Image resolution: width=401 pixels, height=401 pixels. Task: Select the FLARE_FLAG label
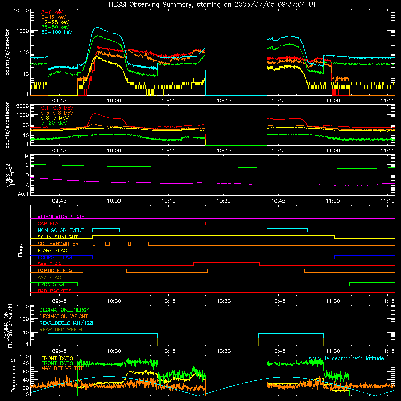(52, 250)
